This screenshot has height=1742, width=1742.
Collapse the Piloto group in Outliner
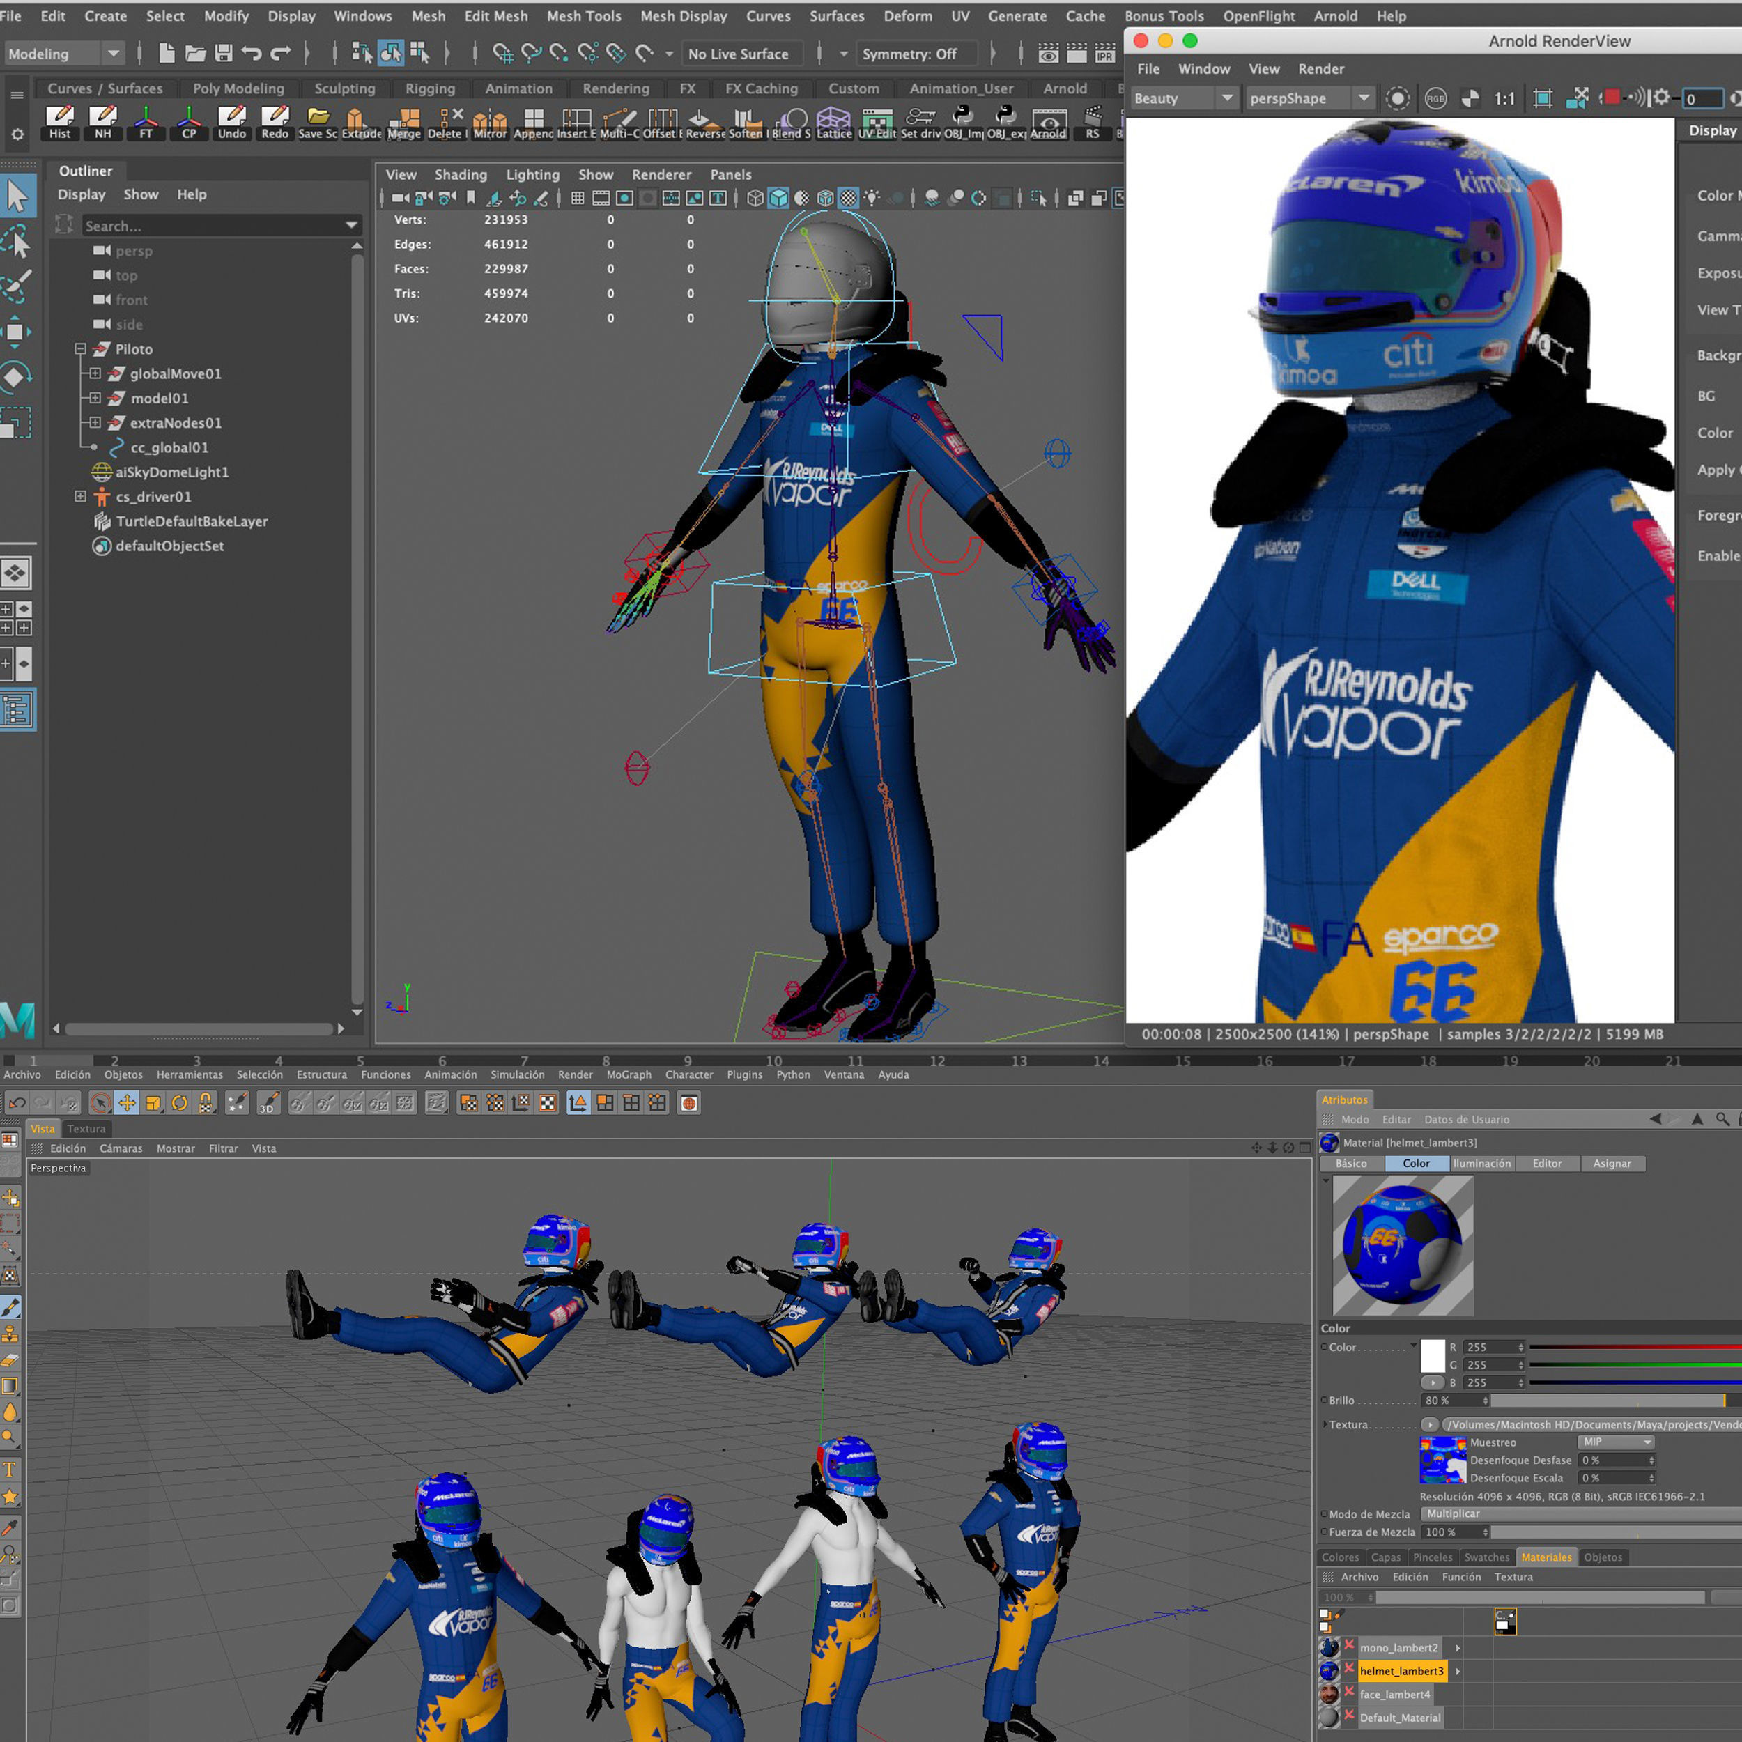click(80, 349)
